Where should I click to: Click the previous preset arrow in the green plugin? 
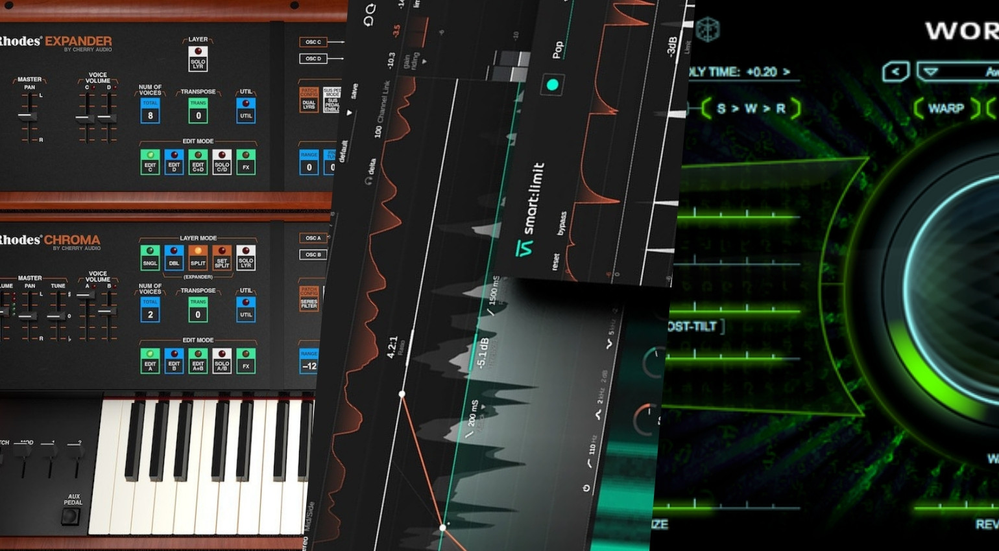coord(895,71)
